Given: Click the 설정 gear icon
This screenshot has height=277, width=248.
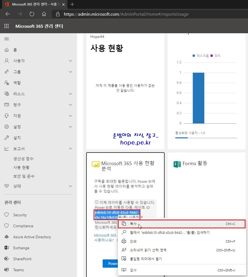Looking at the screenshot, I should (7, 127).
